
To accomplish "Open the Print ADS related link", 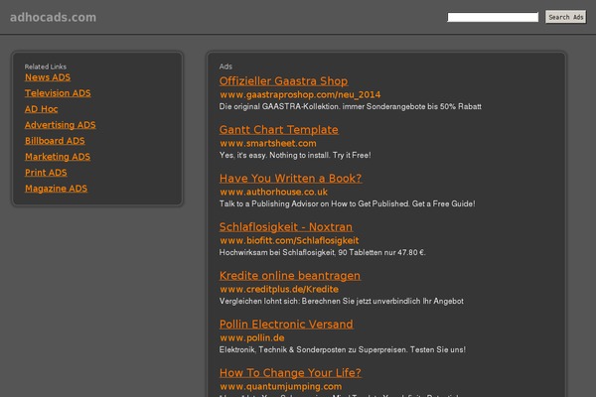I will 46,173.
